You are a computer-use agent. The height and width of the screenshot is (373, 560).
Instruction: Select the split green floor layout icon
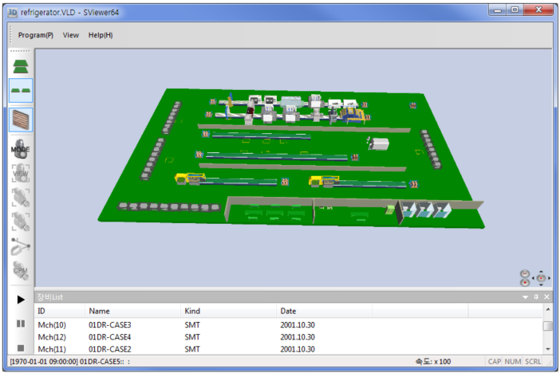(x=21, y=91)
